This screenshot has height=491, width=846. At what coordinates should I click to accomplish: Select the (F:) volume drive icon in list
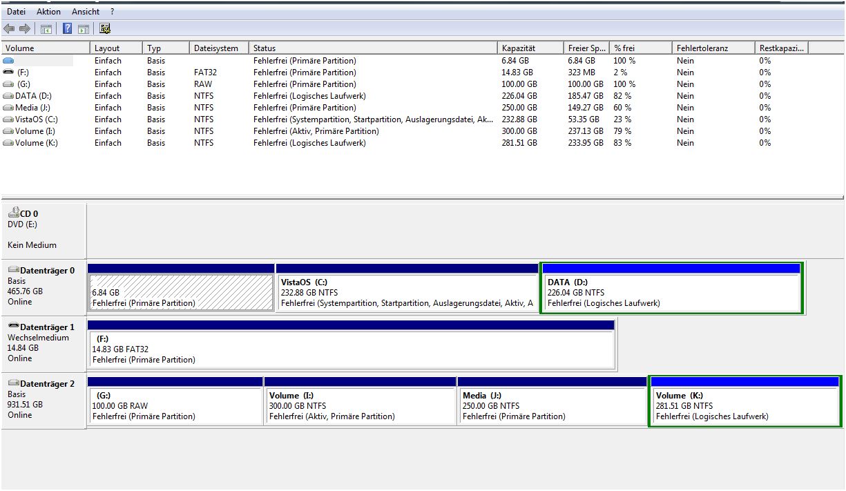click(8, 73)
